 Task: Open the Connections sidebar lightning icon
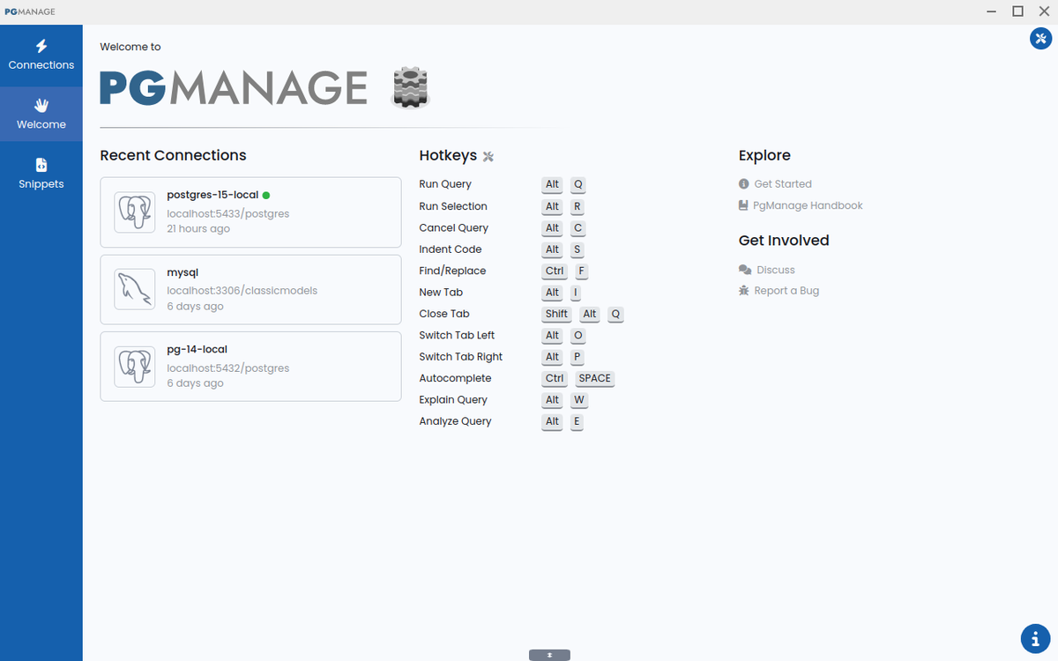(x=41, y=46)
